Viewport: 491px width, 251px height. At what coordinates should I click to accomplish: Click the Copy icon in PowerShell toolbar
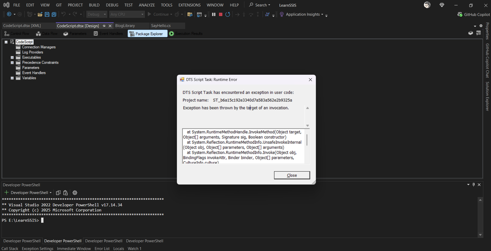coord(58,193)
